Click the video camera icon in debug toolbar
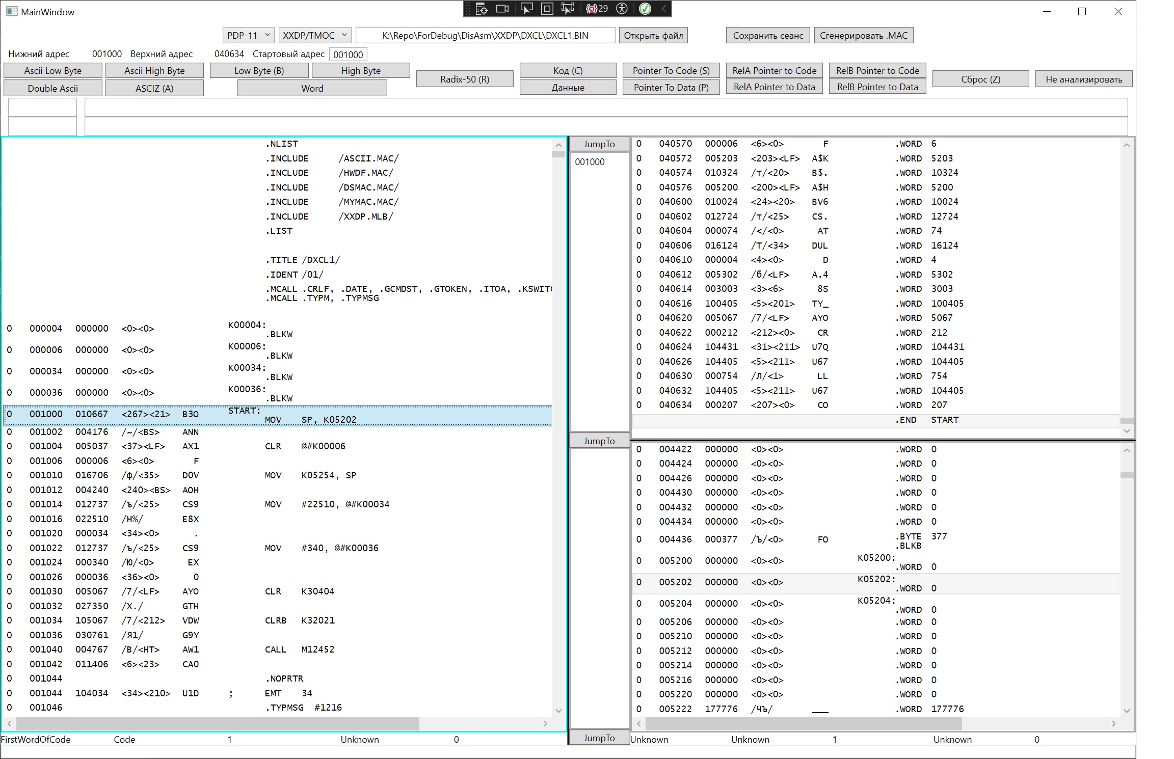Screen dimensions: 1174x759 click(x=502, y=9)
